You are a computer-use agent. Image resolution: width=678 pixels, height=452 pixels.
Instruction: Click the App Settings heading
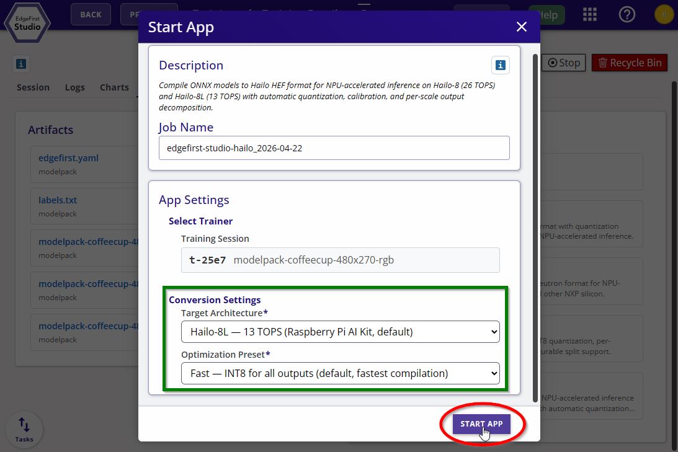coord(194,200)
